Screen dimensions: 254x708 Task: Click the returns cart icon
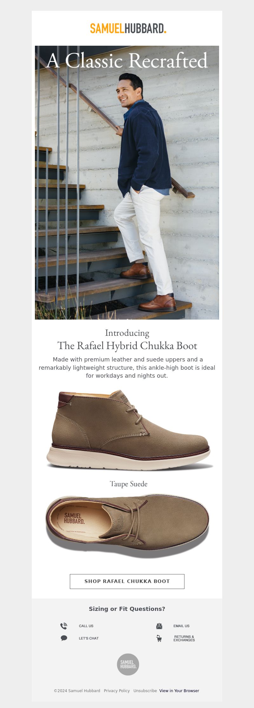(159, 638)
